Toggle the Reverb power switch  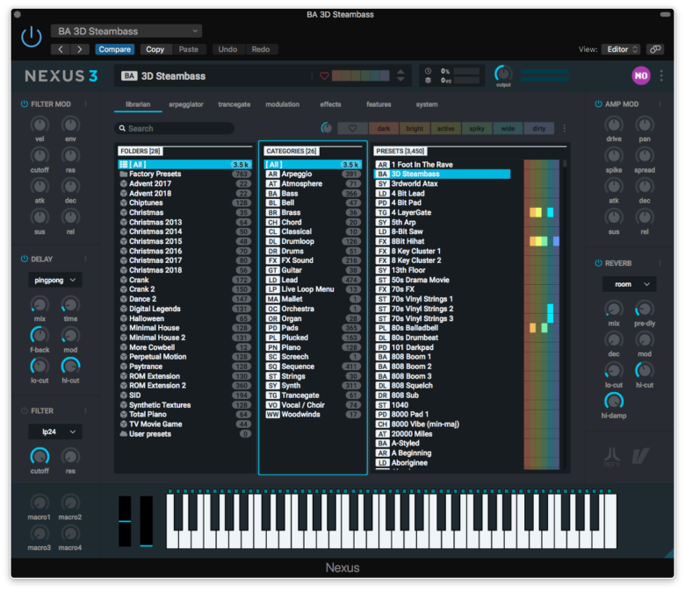(598, 263)
